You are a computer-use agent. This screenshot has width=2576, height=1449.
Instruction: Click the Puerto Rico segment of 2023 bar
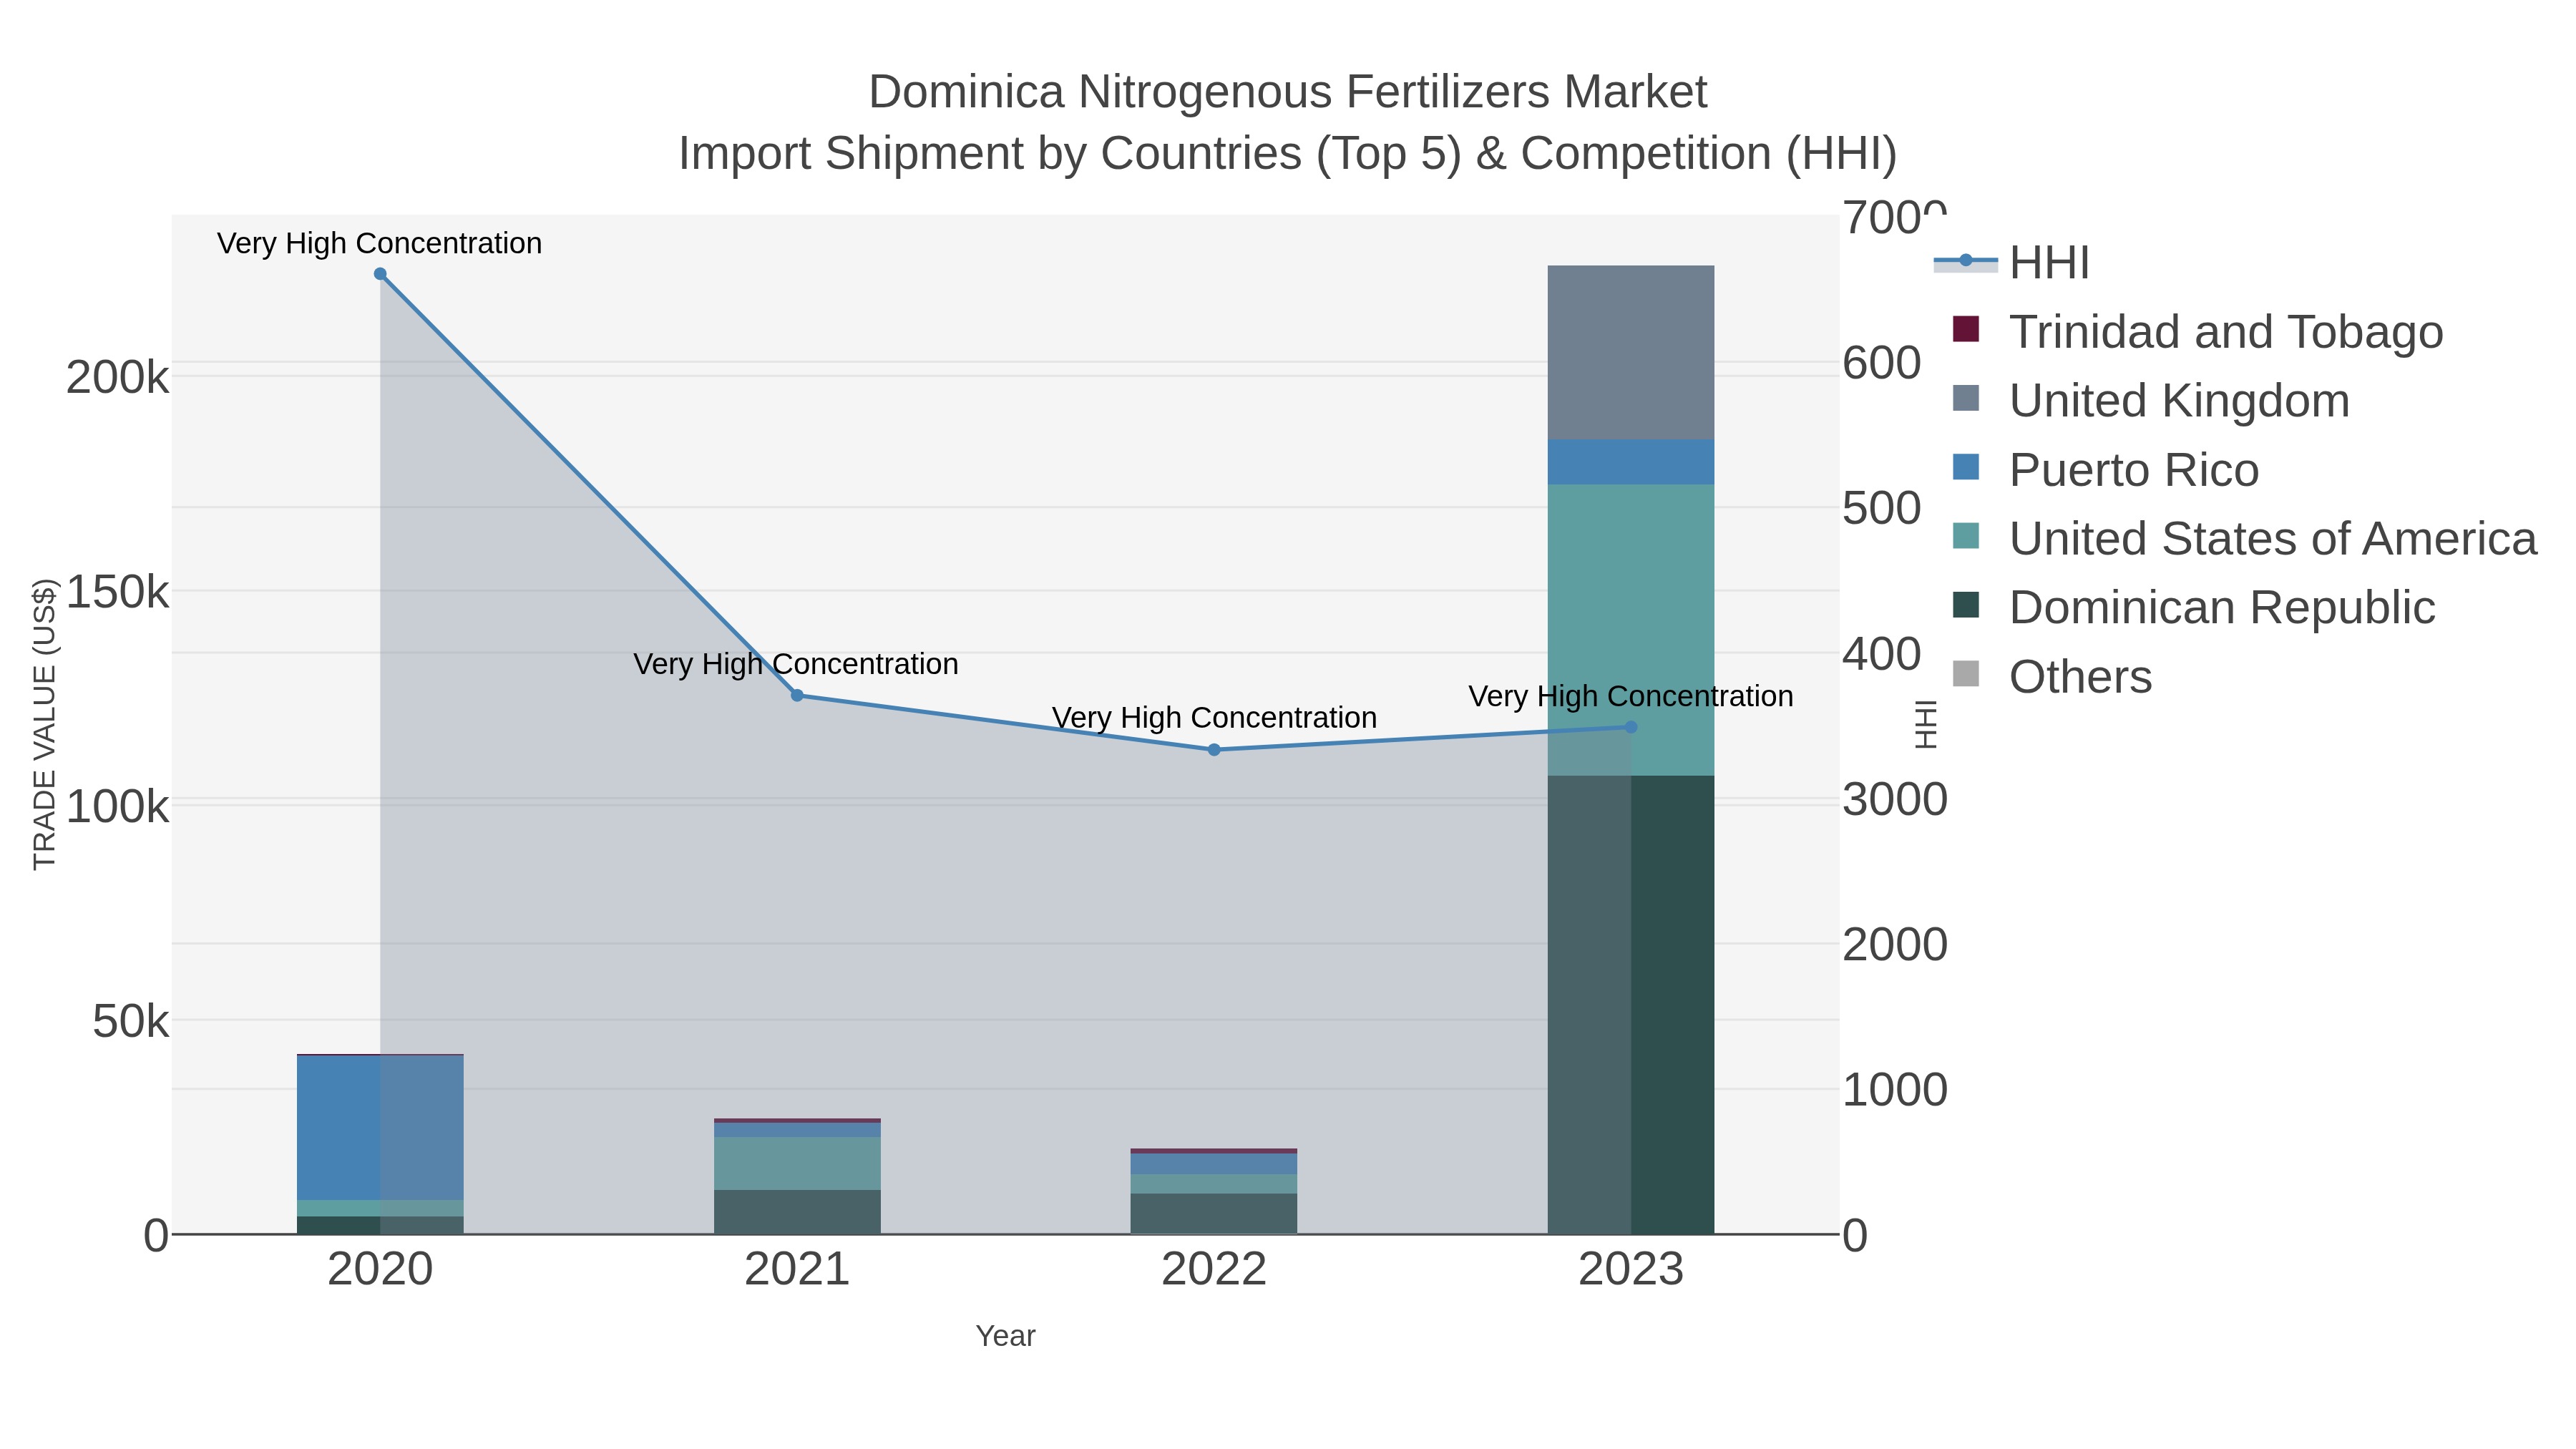coord(1631,462)
